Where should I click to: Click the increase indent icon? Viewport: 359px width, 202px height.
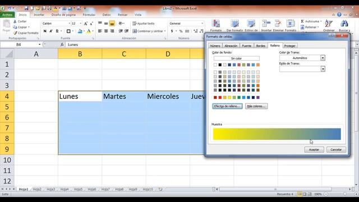(x=126, y=31)
